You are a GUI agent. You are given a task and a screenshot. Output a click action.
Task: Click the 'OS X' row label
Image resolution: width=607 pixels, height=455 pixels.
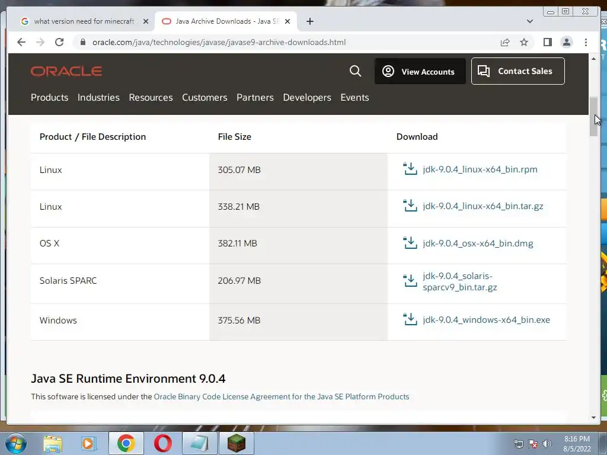click(50, 243)
